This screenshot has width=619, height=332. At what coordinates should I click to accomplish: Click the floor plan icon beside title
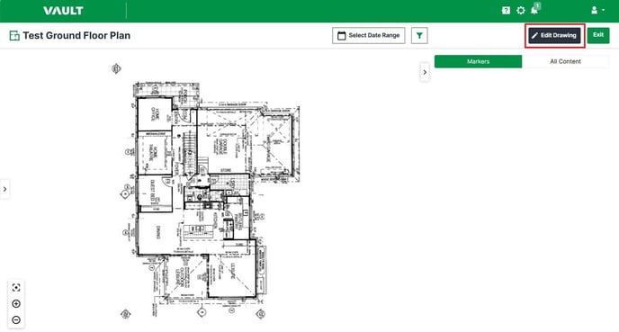coord(14,35)
